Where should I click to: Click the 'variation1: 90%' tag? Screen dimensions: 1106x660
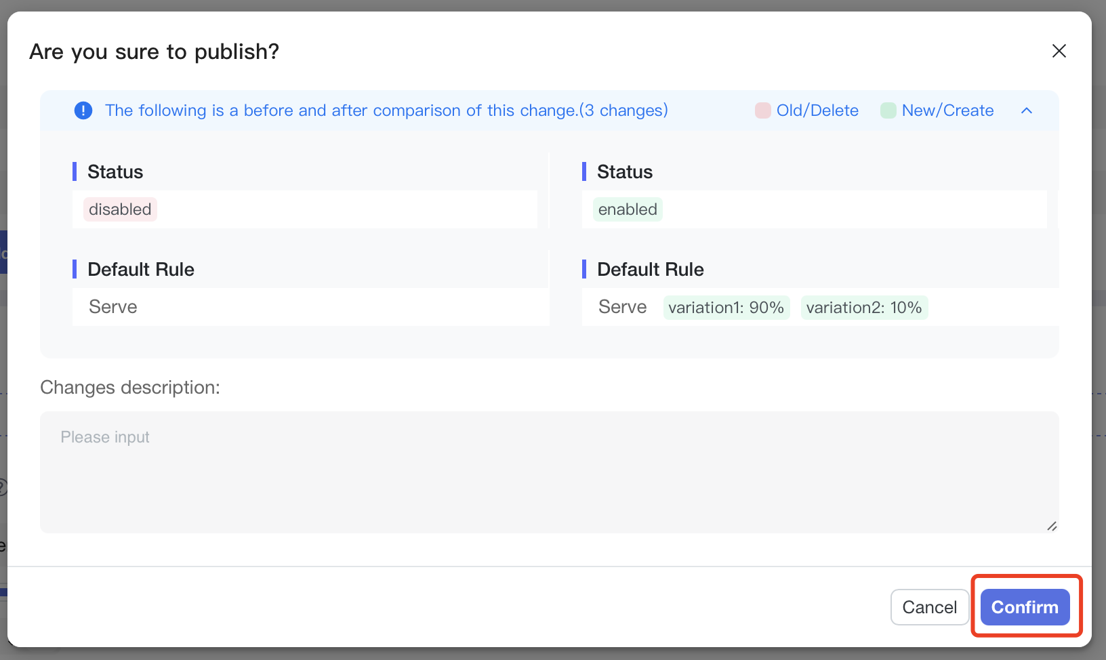(726, 308)
